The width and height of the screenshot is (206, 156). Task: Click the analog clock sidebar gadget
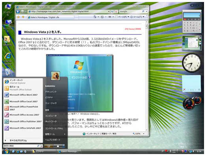click(192, 63)
